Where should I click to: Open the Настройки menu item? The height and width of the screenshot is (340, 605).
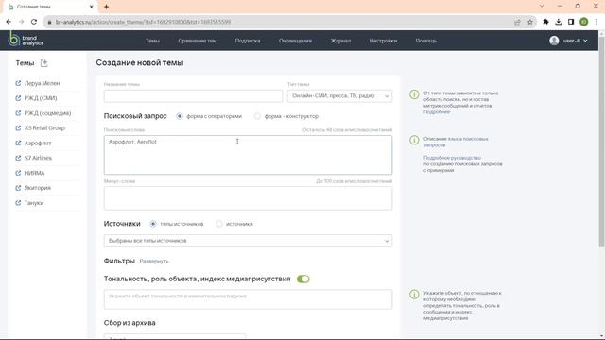click(x=383, y=41)
